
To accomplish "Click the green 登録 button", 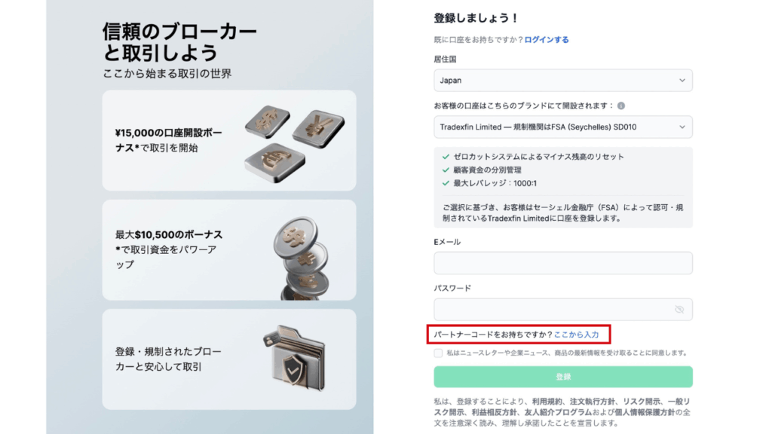I will (x=562, y=377).
